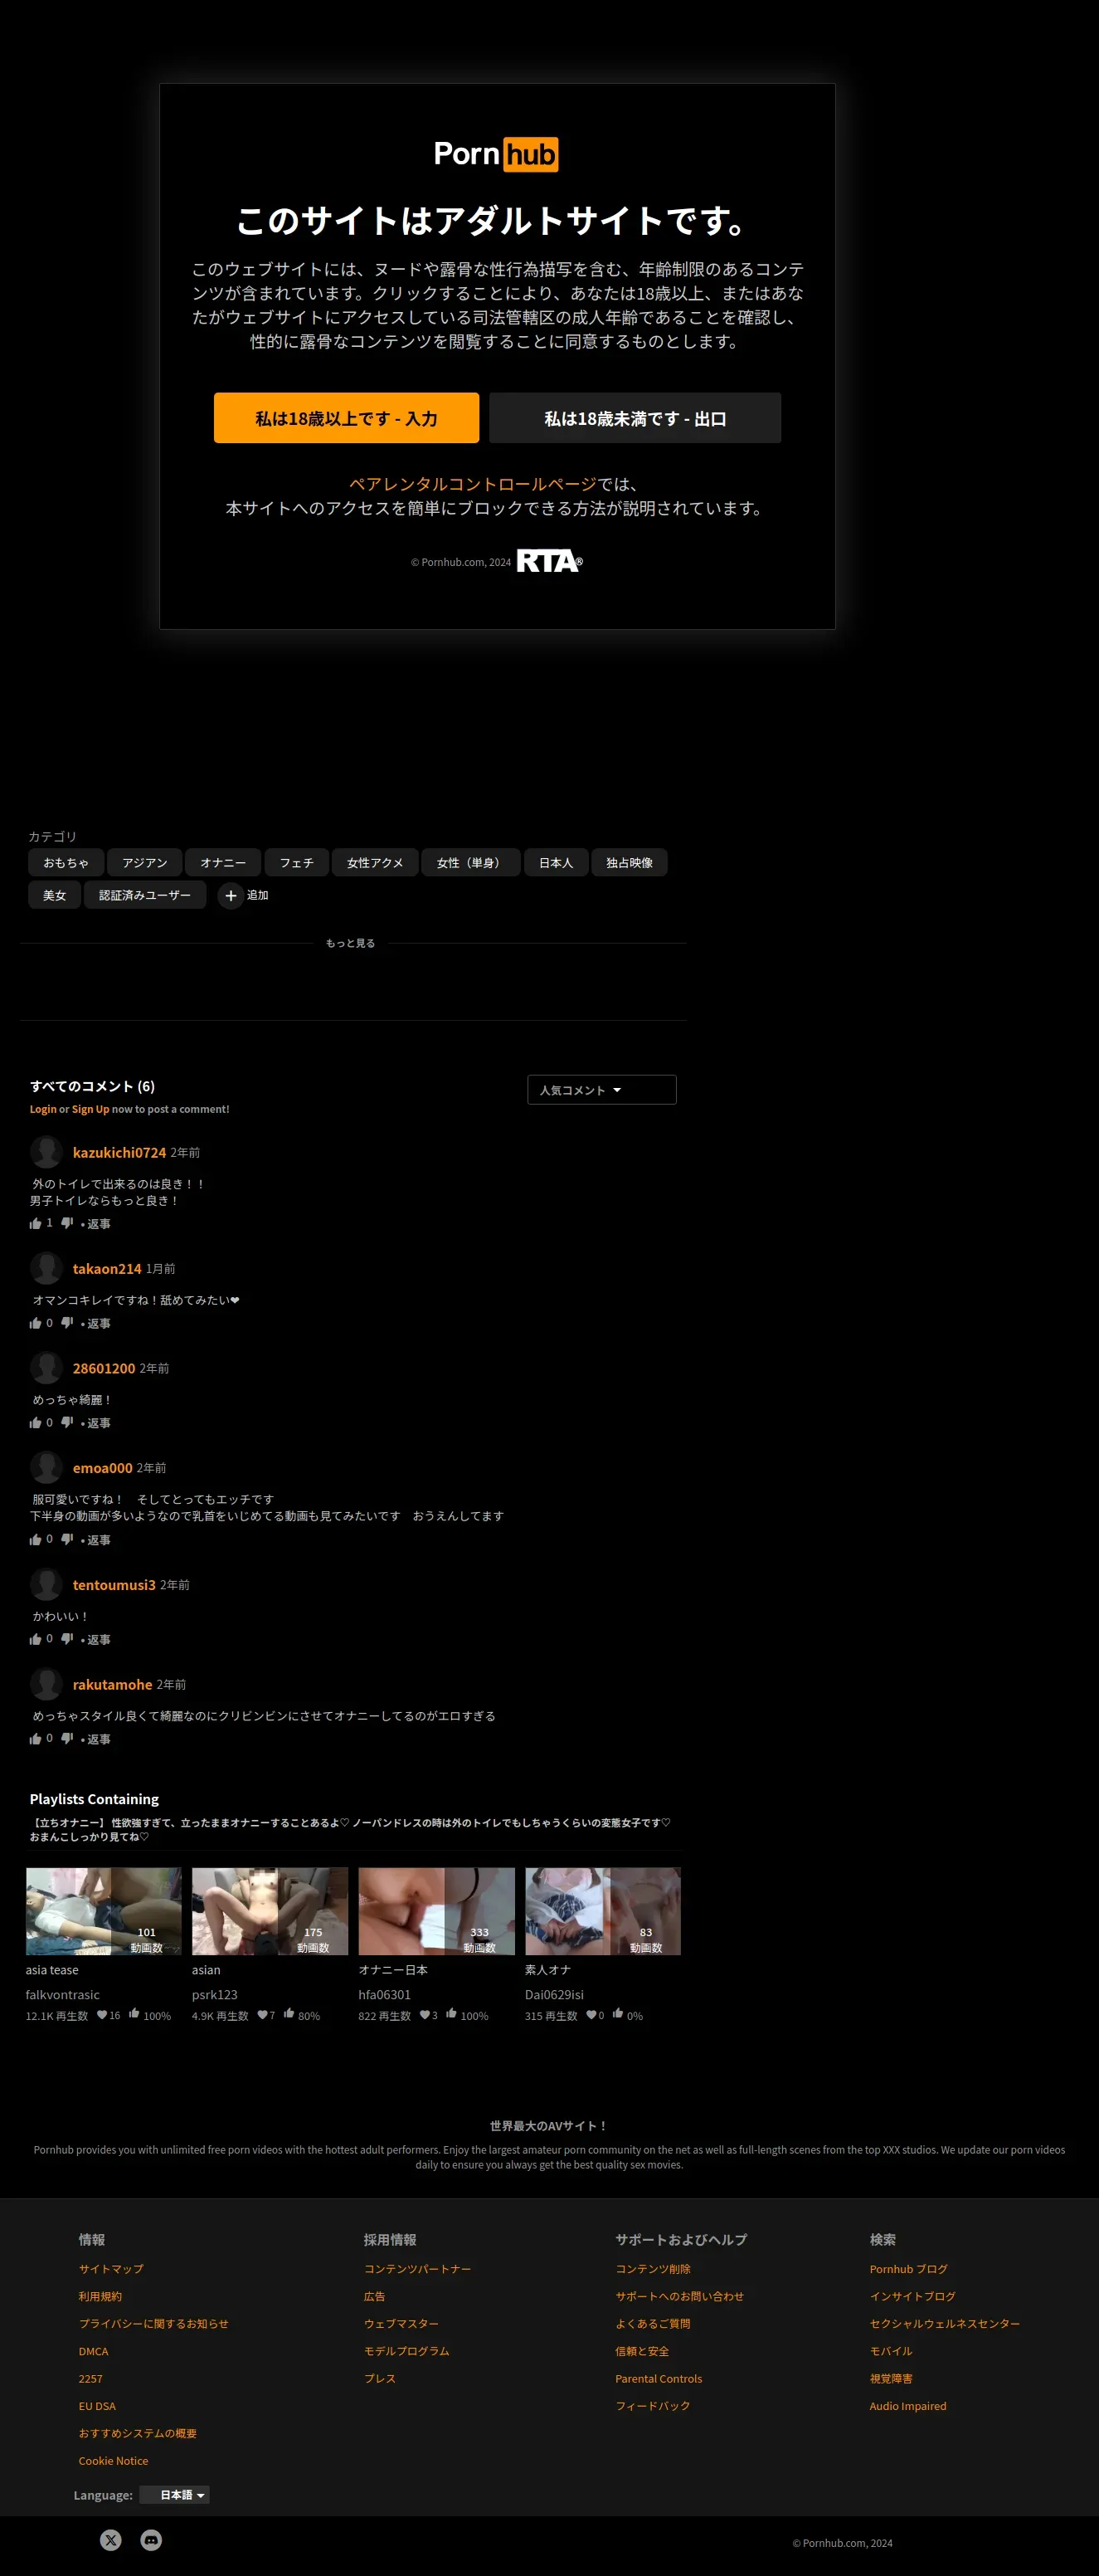Screen dimensions: 1099x2576
Task: Open takaon214's avatar
Action: (46, 1268)
